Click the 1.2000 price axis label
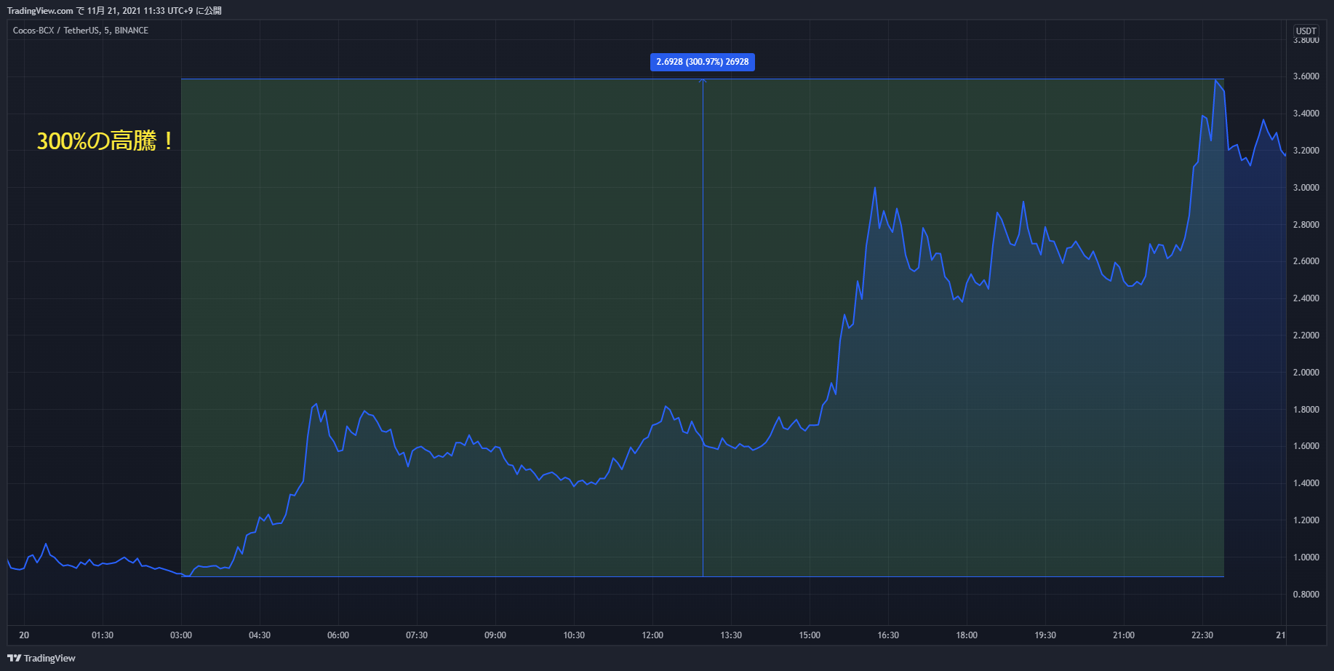Viewport: 1334px width, 671px height. point(1306,520)
